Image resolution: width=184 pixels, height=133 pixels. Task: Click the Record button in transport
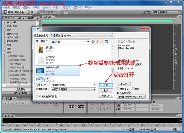pos(56,104)
